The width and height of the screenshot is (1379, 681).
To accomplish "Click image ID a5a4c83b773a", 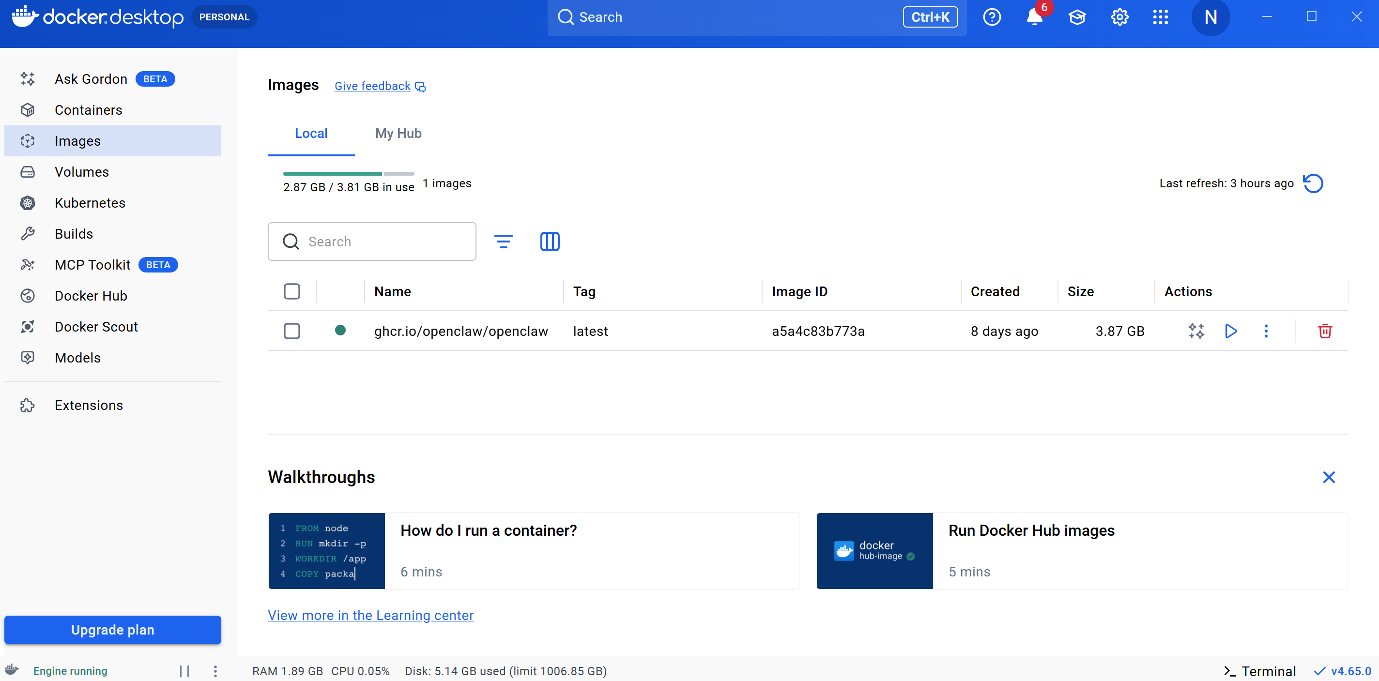I will (x=818, y=331).
